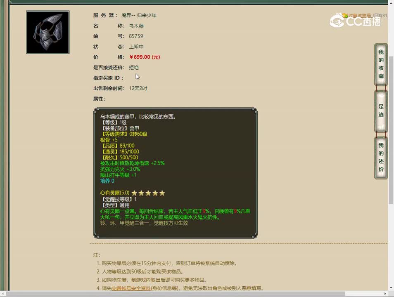Click the scrollbar up arrow
394x297 pixels.
tap(391, 4)
